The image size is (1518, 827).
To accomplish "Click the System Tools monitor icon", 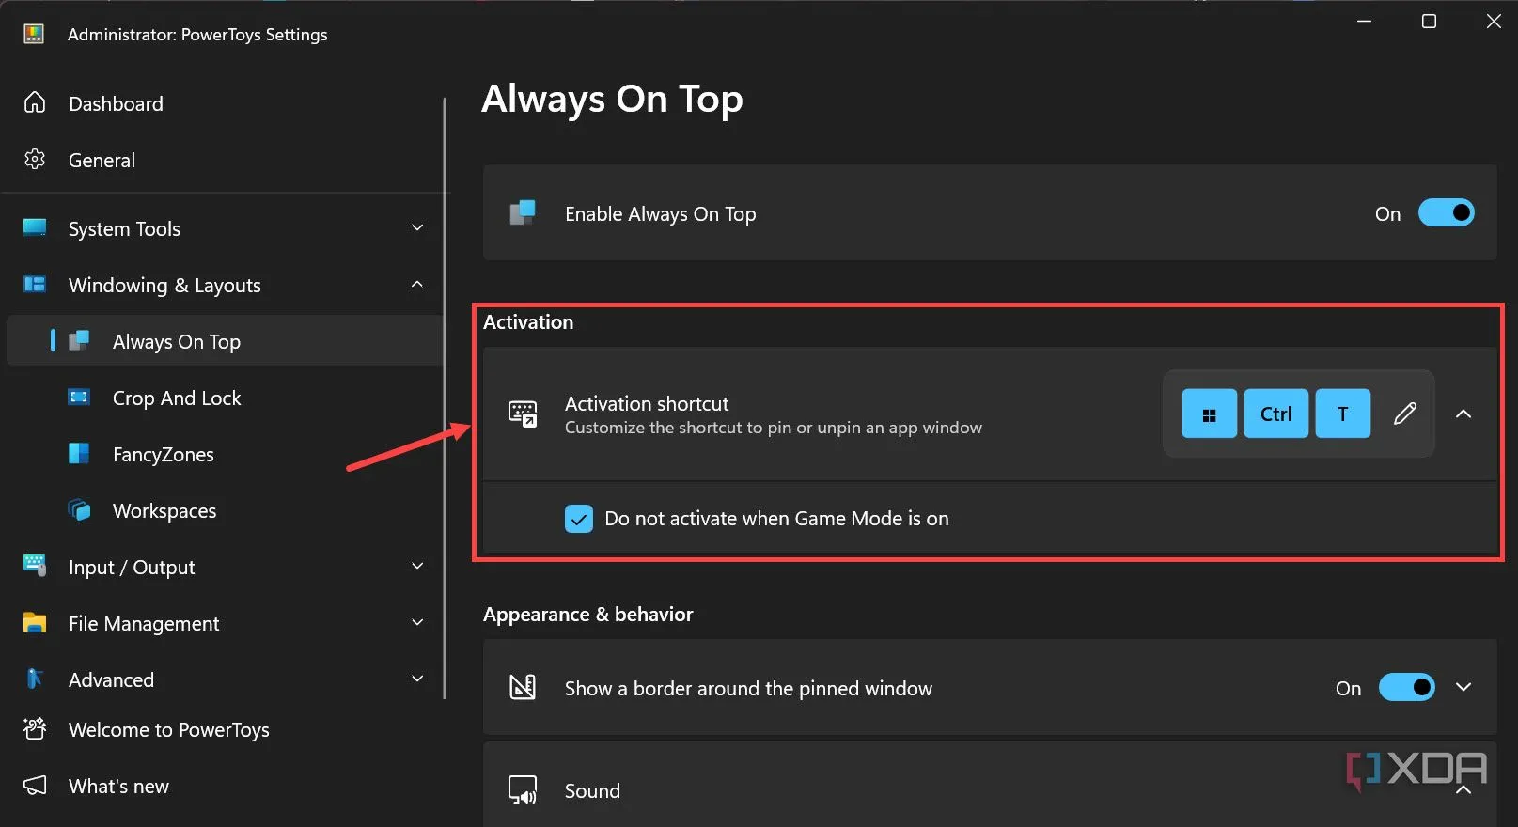I will coord(35,227).
